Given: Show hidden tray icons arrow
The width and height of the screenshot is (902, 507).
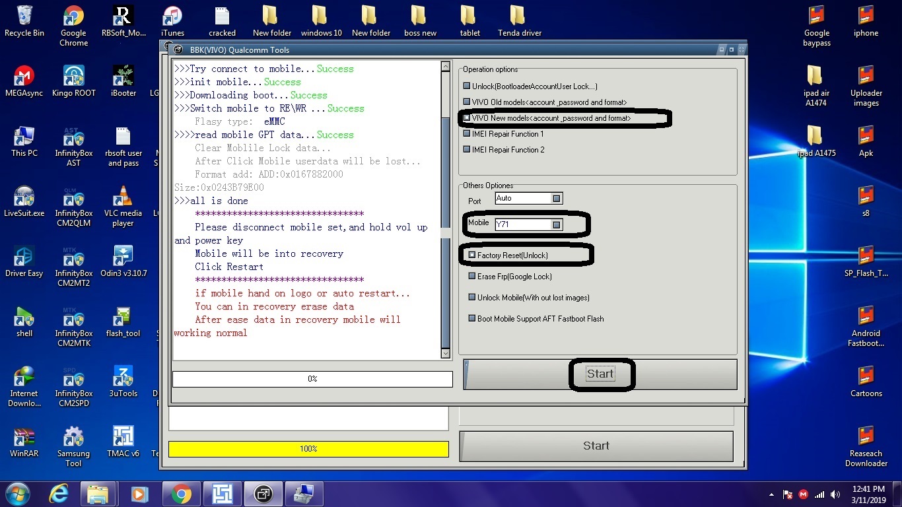Looking at the screenshot, I should [x=772, y=494].
